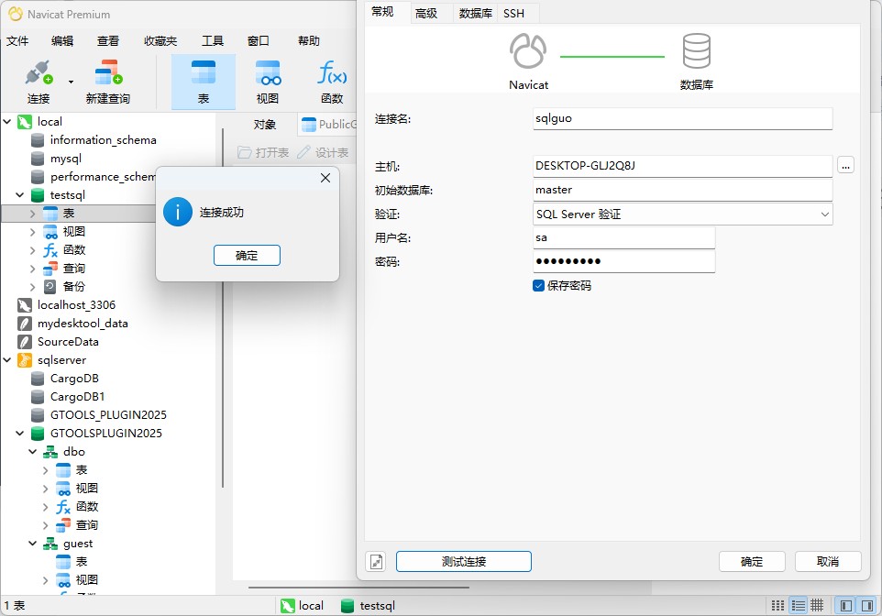Click the 密码 password field
Image resolution: width=882 pixels, height=616 pixels.
(623, 261)
